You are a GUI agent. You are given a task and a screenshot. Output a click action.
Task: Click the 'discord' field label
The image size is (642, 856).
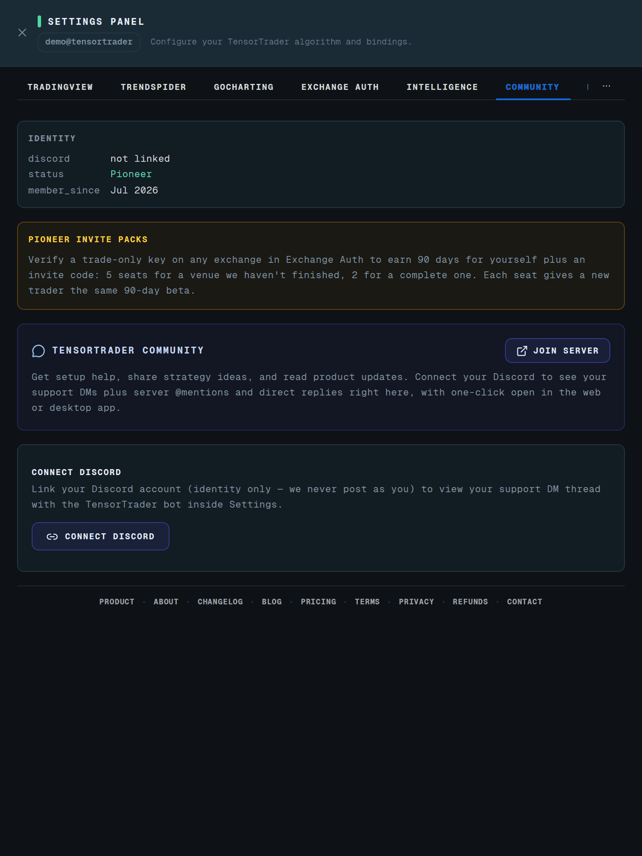(49, 159)
